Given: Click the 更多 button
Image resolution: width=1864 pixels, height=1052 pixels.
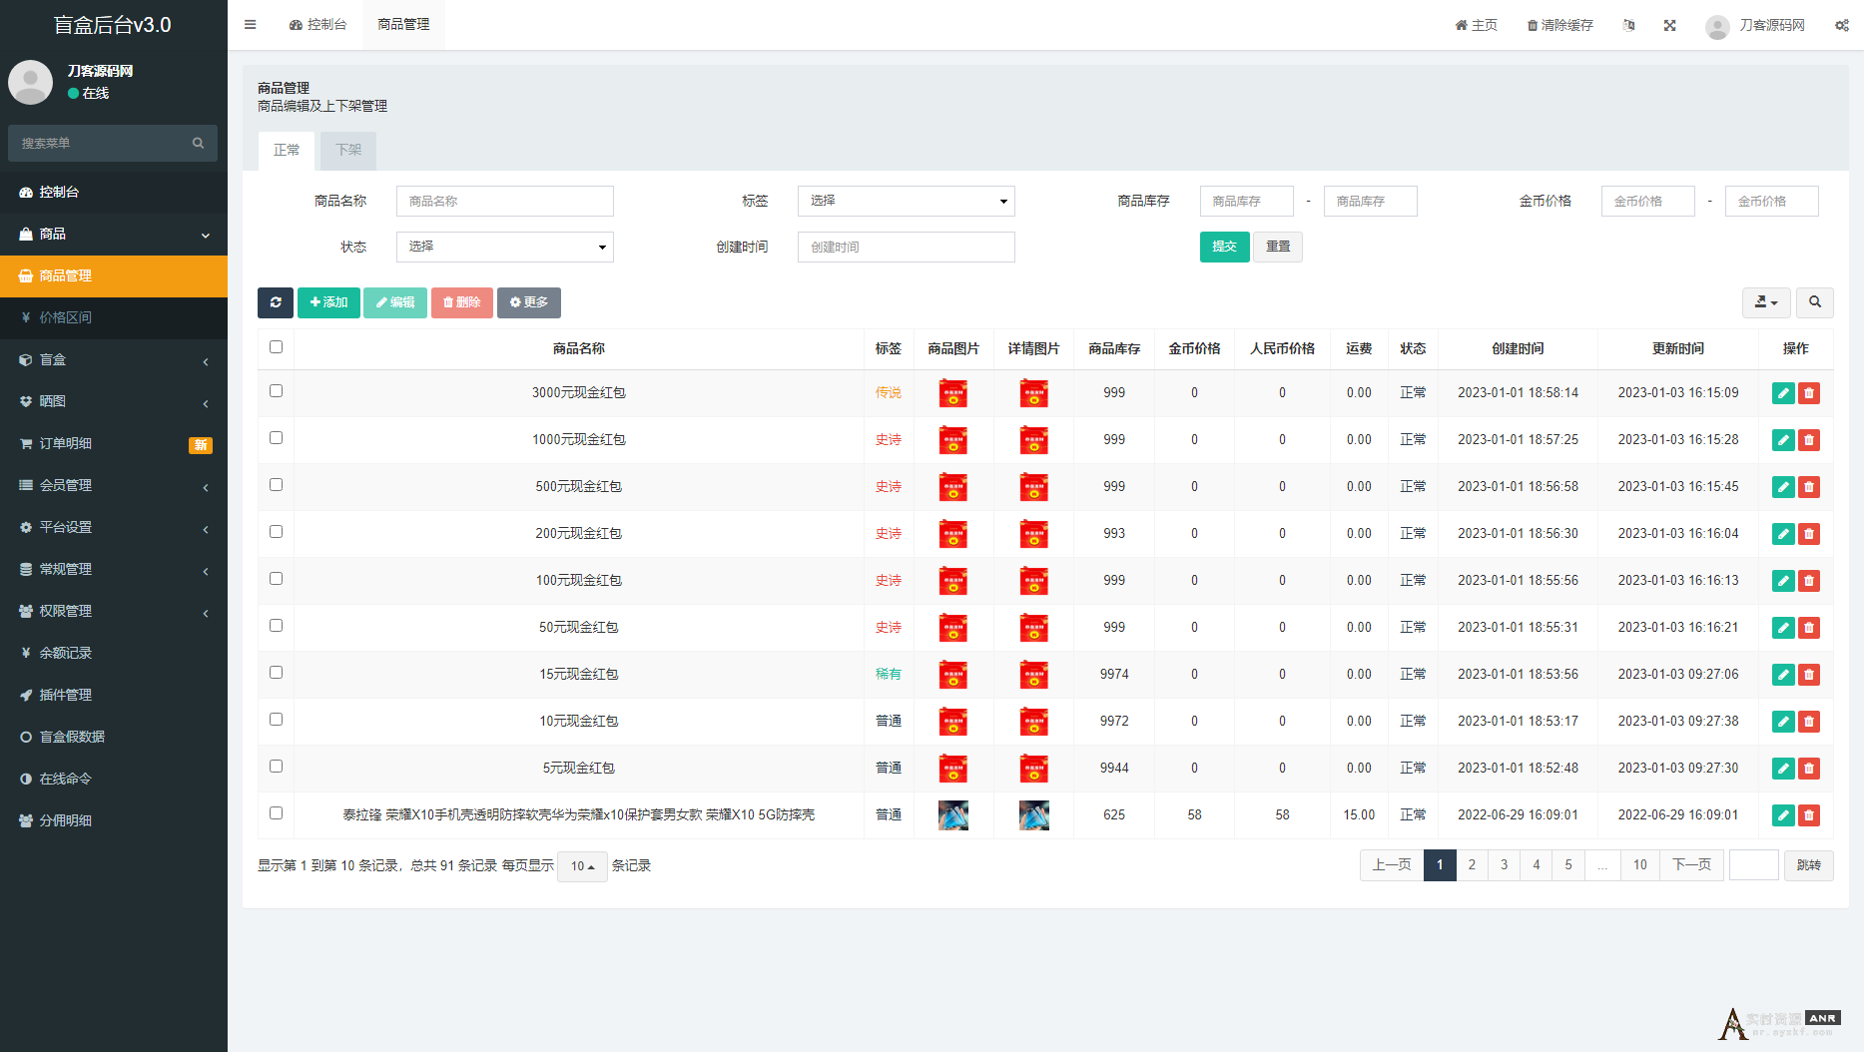Looking at the screenshot, I should tap(529, 302).
